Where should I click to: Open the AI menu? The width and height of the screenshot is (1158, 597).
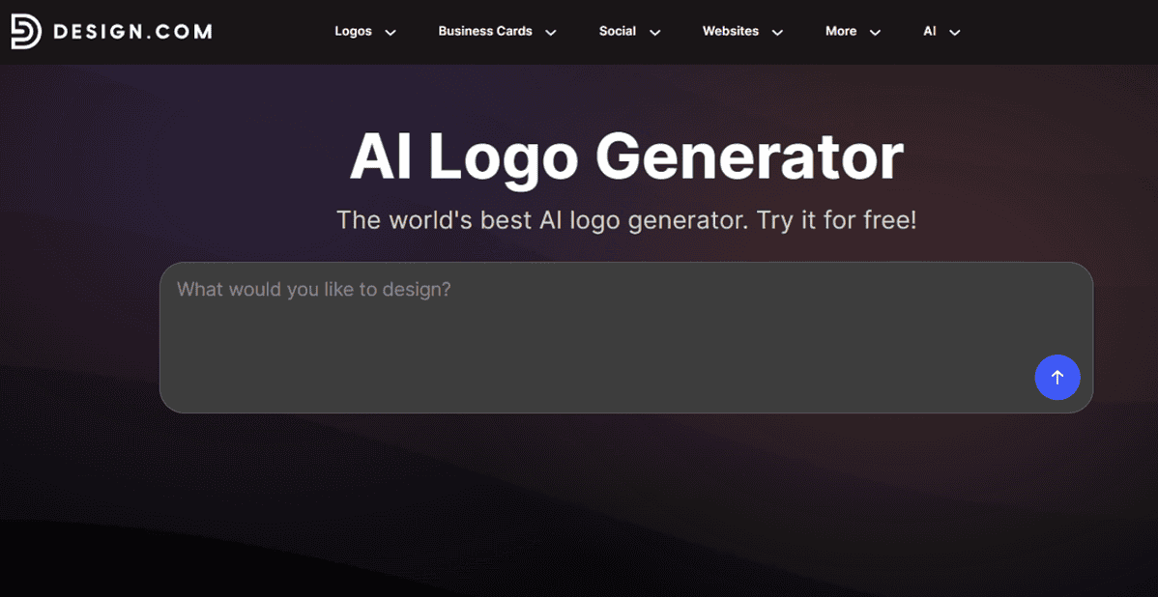930,32
